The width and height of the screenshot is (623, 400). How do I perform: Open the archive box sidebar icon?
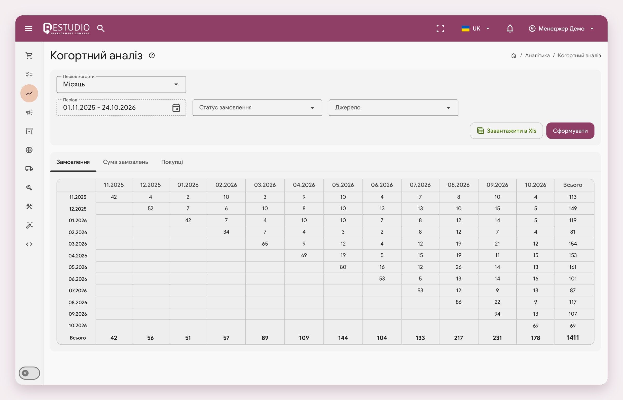click(x=29, y=131)
